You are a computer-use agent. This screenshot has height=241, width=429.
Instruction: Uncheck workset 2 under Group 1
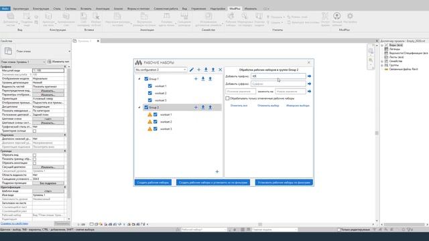149,93
